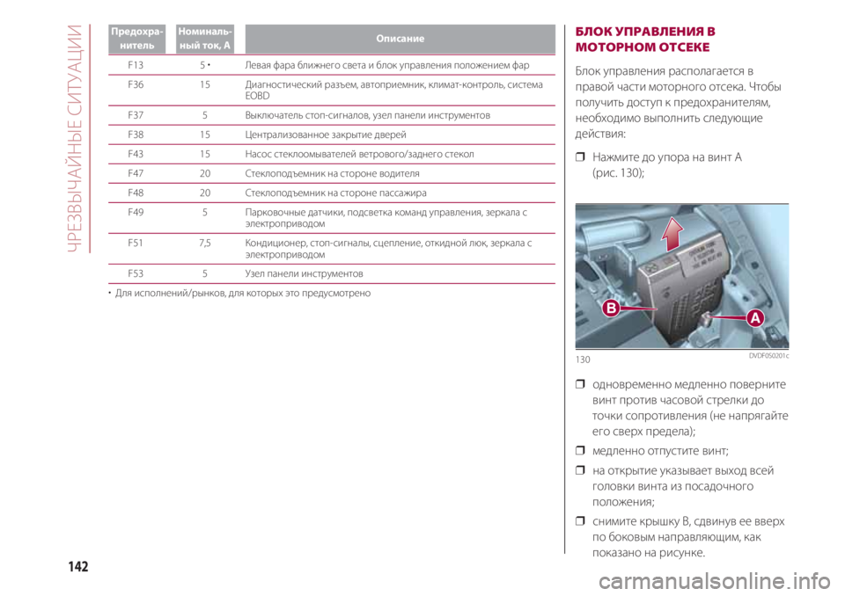Click the figure code DVDF0S0201c
This screenshot has height=596, width=845.
(x=768, y=356)
